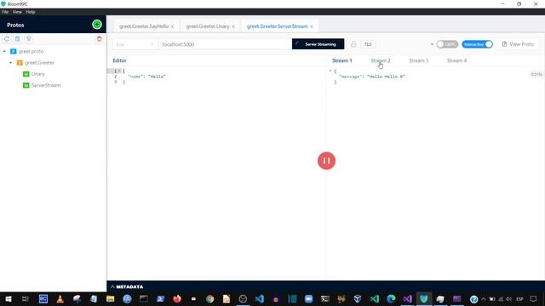The width and height of the screenshot is (545, 306).
Task: Delete all protos with the red trash icon
Action: click(99, 39)
